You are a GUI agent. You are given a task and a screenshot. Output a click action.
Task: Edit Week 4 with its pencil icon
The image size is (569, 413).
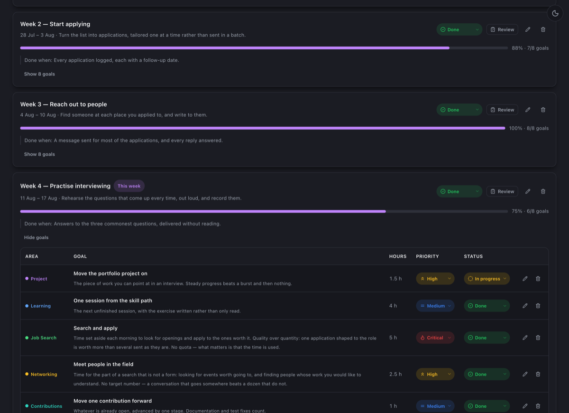(x=528, y=191)
